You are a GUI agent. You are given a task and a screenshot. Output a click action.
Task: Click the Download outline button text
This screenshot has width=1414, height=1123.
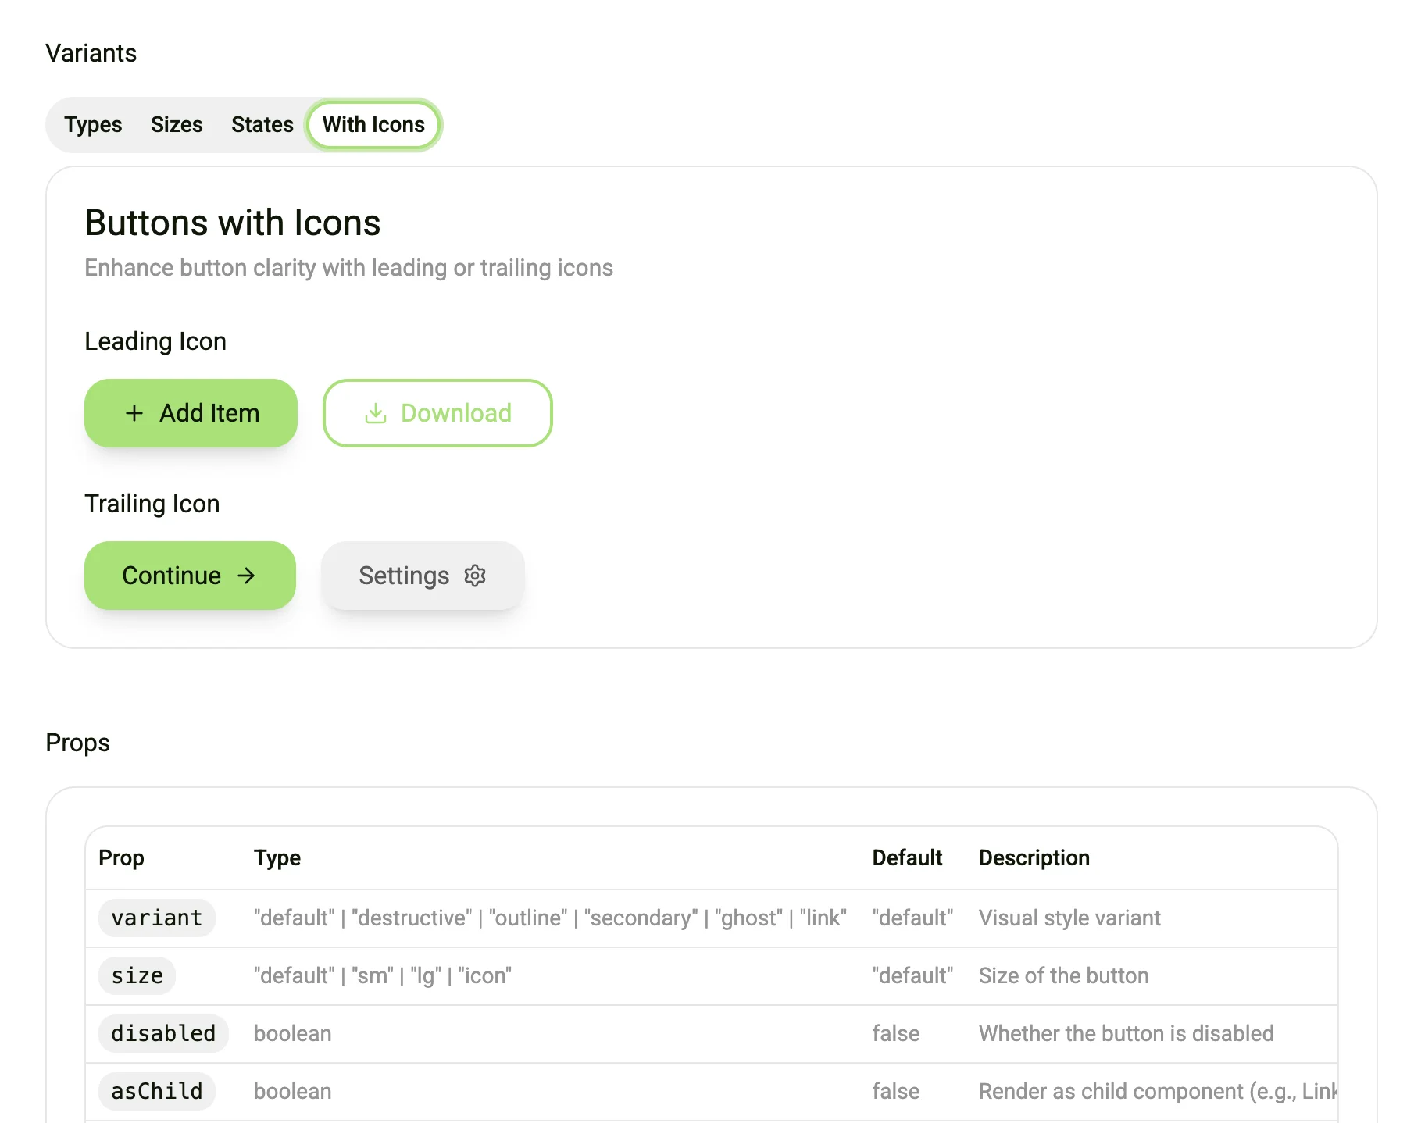point(456,413)
